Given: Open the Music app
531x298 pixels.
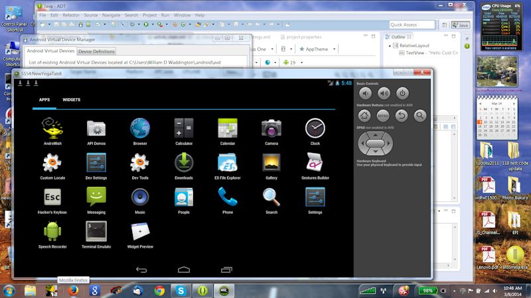Looking at the screenshot, I should pos(140,200).
